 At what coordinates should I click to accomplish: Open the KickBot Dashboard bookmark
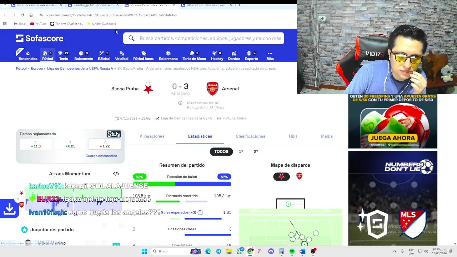102,24
